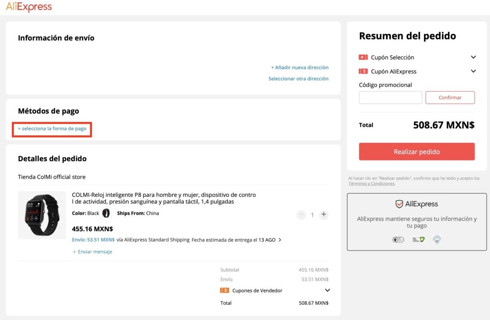Click the AliExpress shield security icon
The width and height of the screenshot is (490, 320).
(399, 204)
